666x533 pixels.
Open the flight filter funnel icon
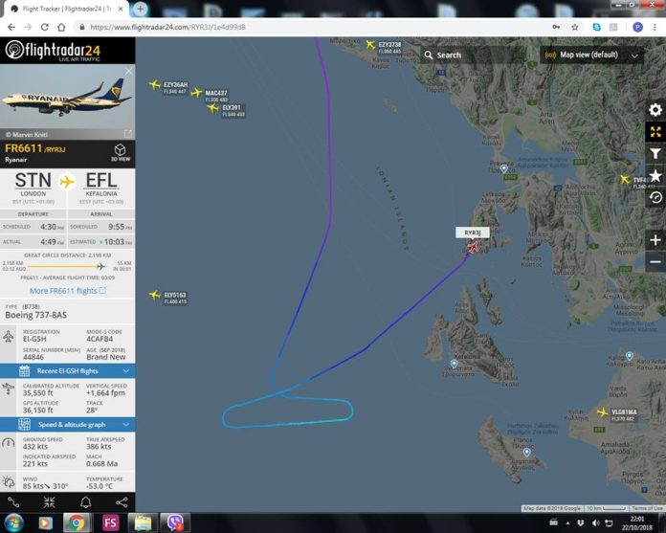coord(655,154)
